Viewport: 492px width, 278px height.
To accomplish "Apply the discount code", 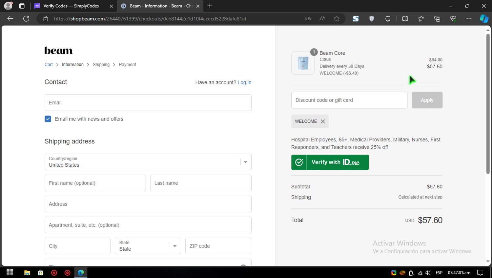I will (427, 100).
